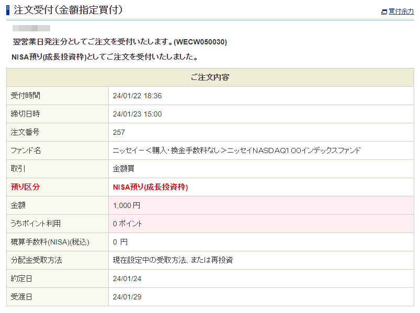Click the deadline value 24/01/23 15:00

pos(137,114)
